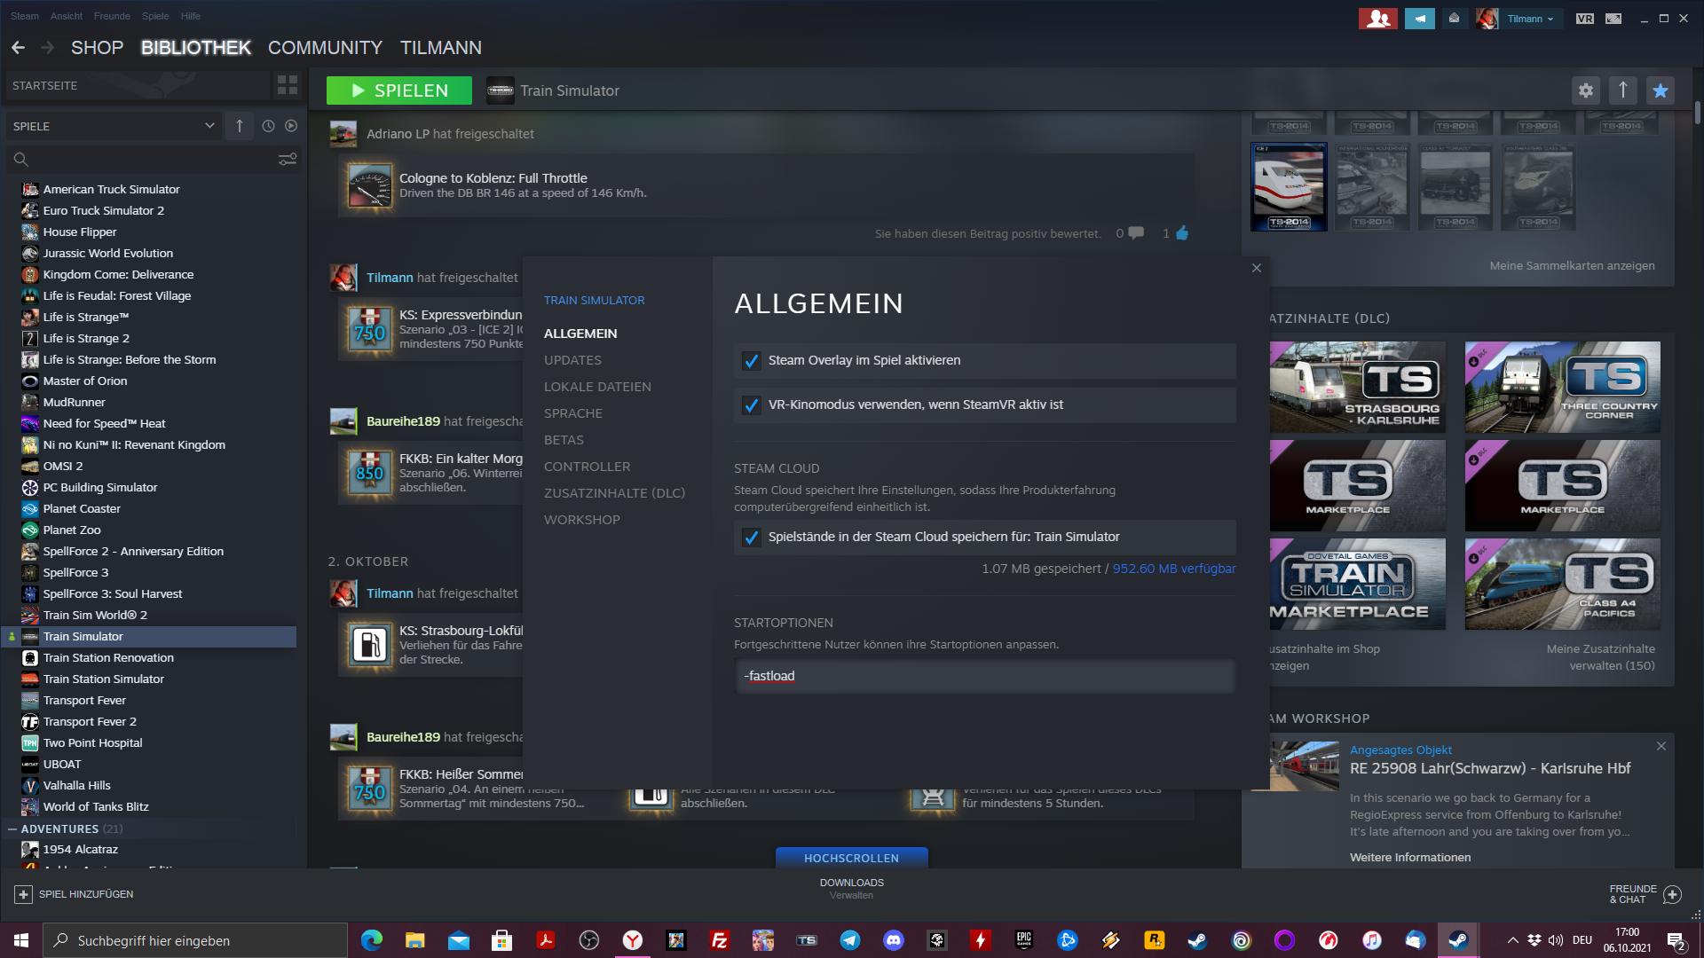Open advanced filter sliders icon
The image size is (1704, 958).
(288, 160)
